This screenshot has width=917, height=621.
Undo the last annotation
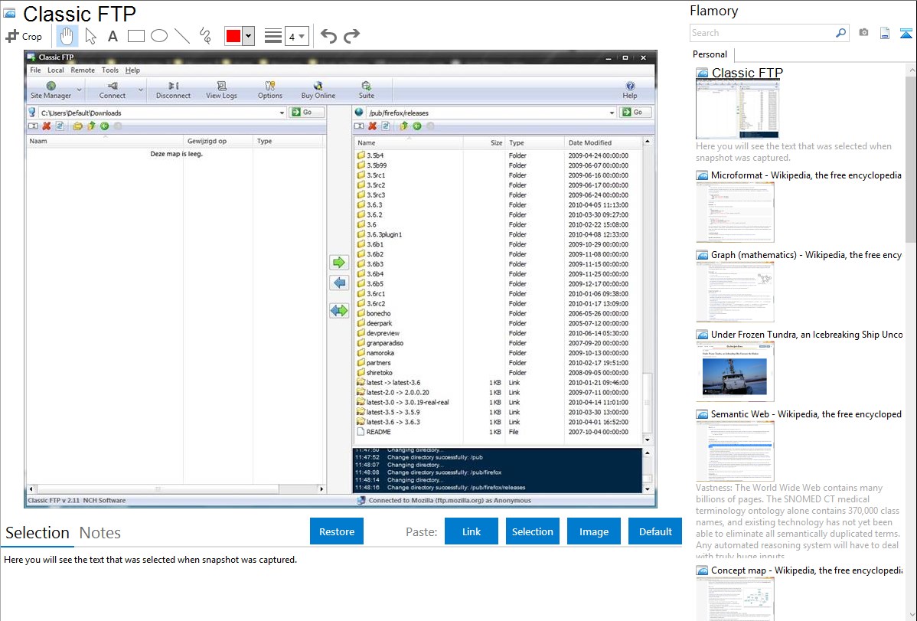328,36
